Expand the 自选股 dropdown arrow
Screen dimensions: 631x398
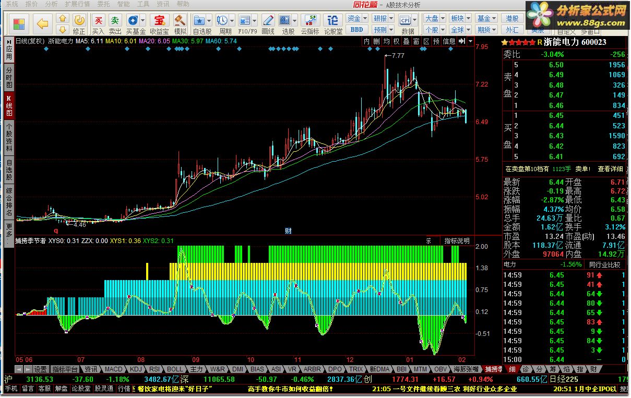(x=209, y=20)
